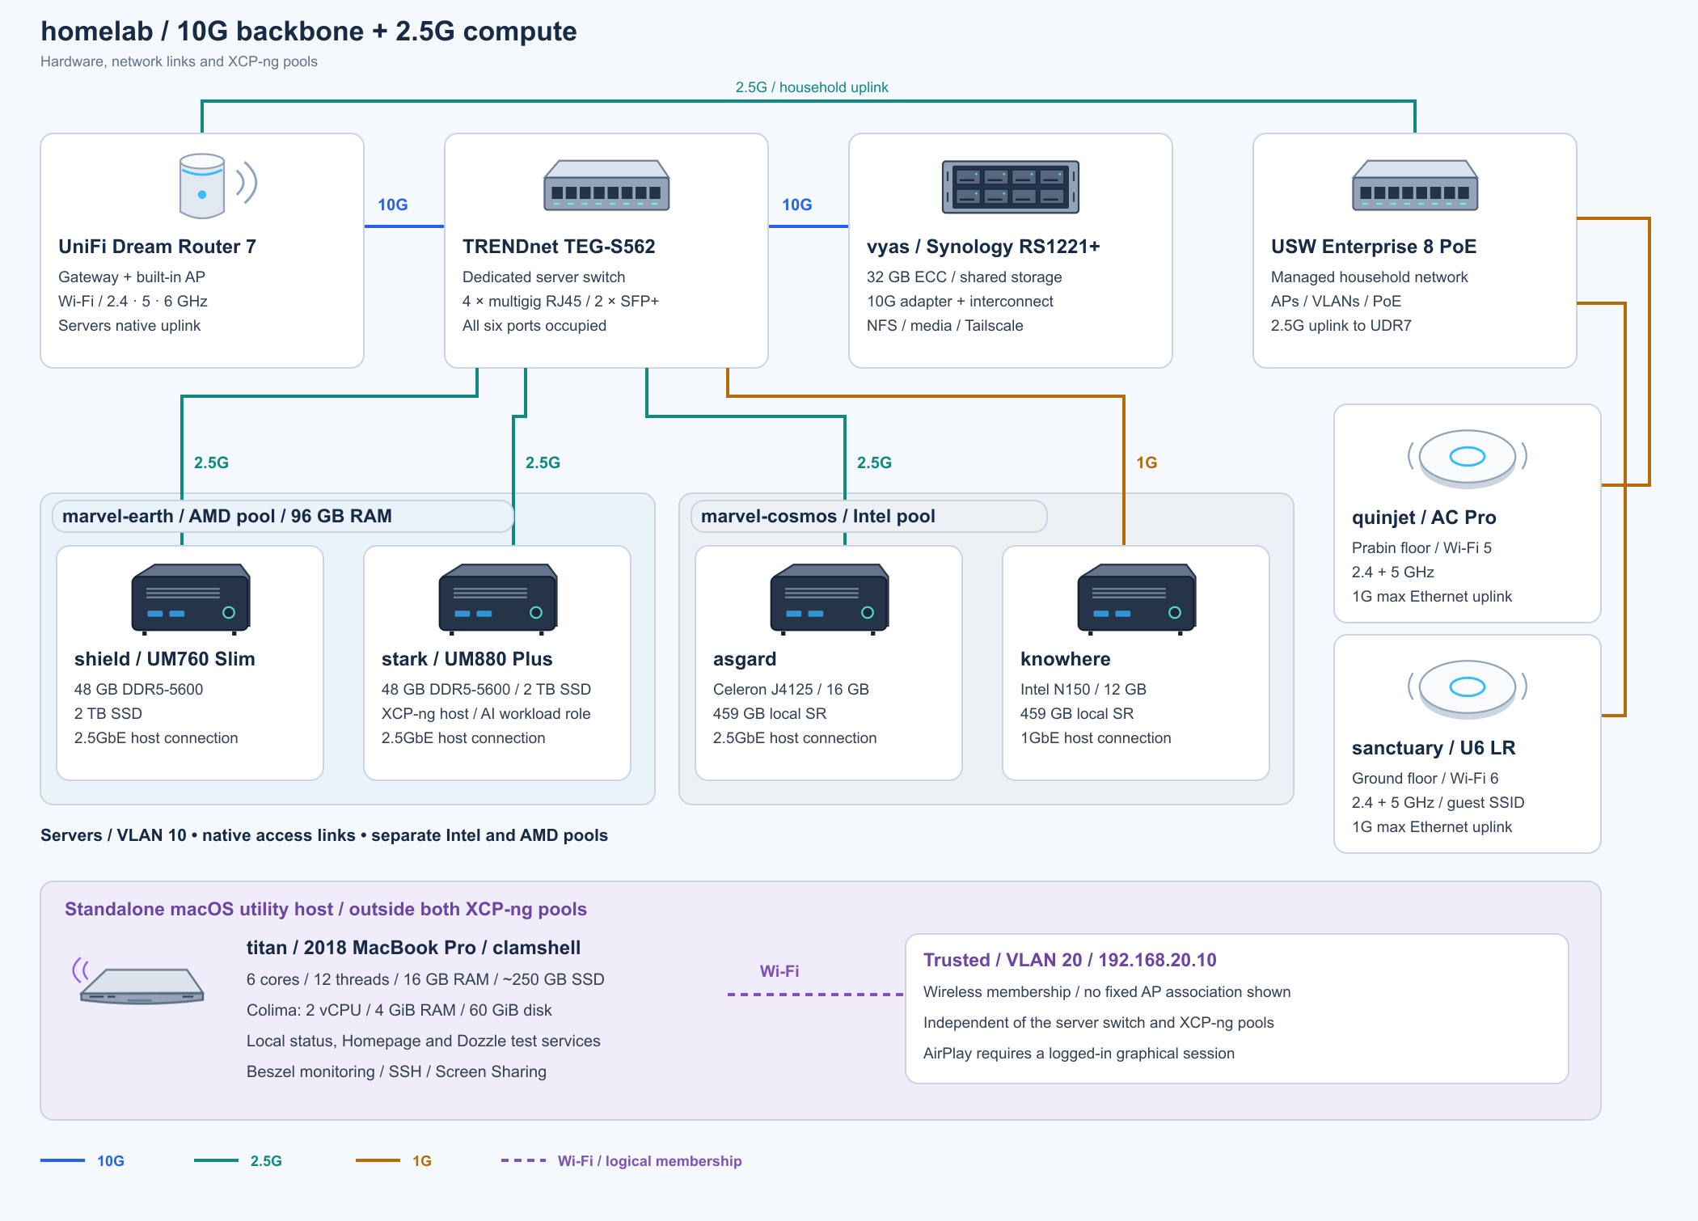Click 'XCP-ng host / AI workload role' text
Image resolution: width=1698 pixels, height=1221 pixels.
coord(486,713)
